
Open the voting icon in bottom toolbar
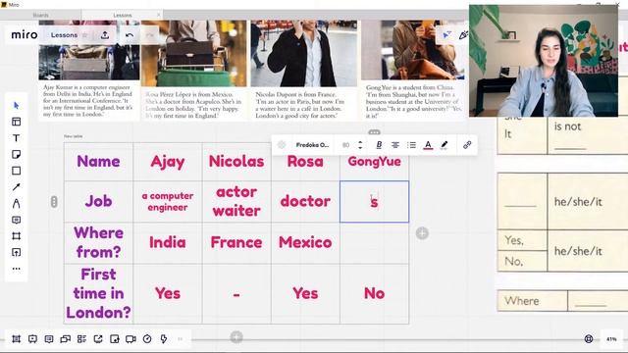point(115,339)
